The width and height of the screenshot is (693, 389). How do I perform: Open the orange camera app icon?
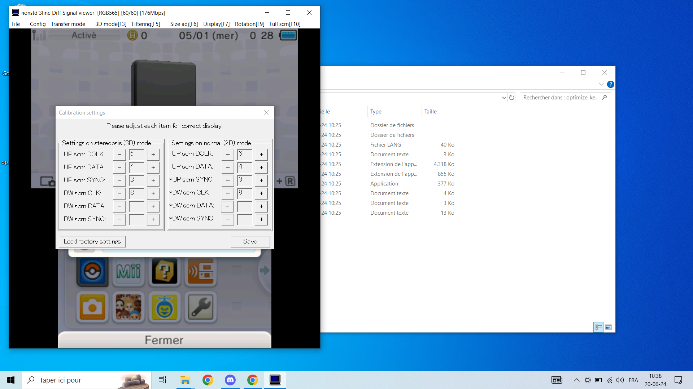tap(92, 307)
